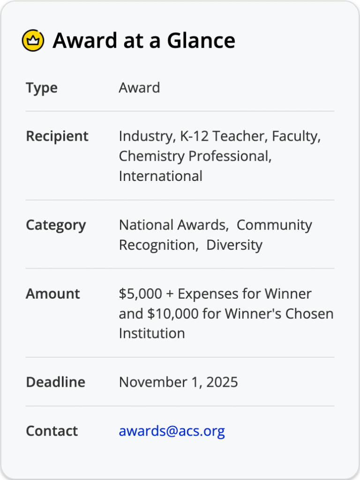Select the Category row label

tap(56, 225)
